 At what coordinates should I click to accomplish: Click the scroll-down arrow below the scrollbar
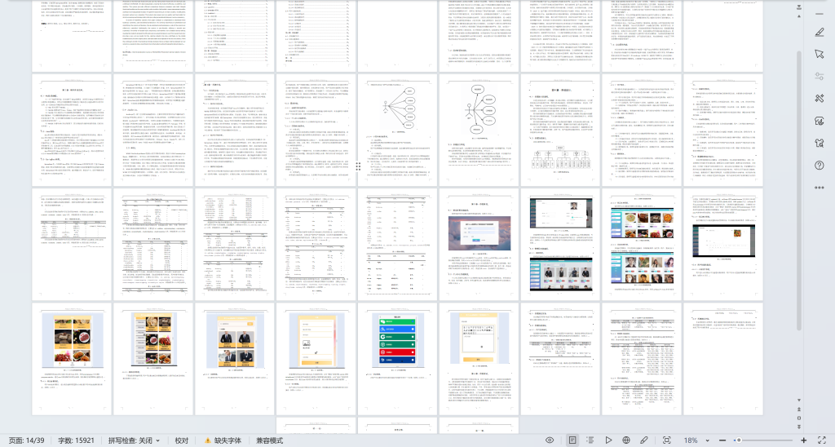tap(799, 401)
